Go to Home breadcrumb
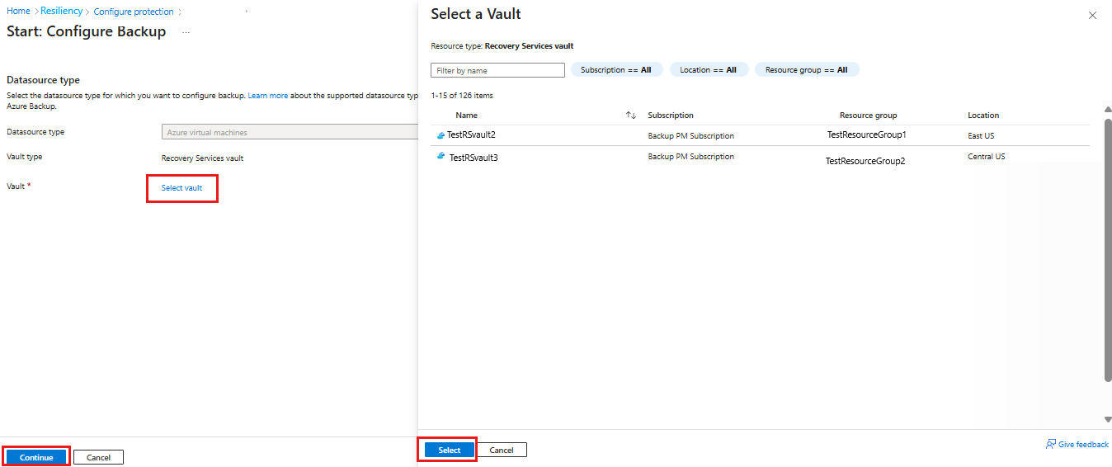This screenshot has height=467, width=1112. point(18,12)
